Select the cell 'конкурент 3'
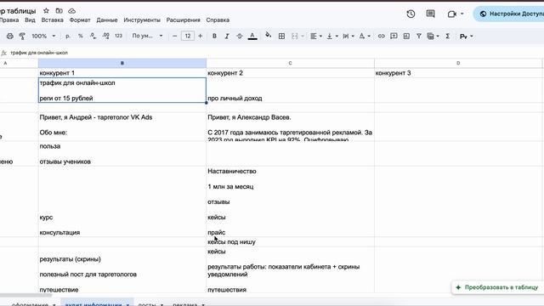Viewport: 544px width, 306px height. [x=458, y=73]
